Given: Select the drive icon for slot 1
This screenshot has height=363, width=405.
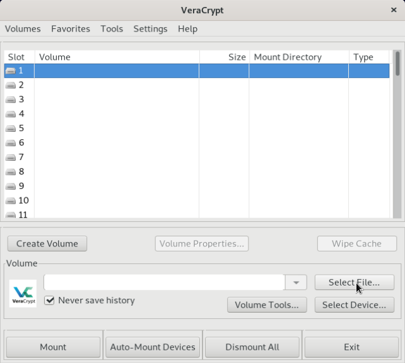Looking at the screenshot, I should [11, 71].
